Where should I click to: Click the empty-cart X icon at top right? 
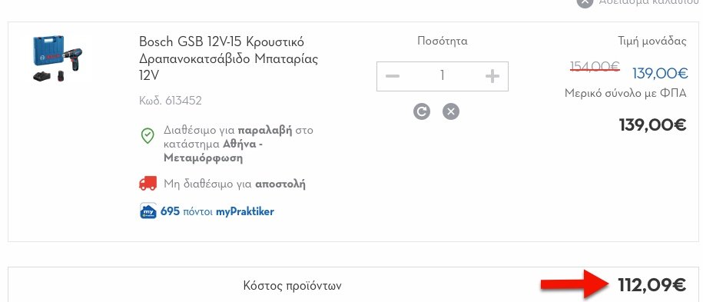[585, 2]
